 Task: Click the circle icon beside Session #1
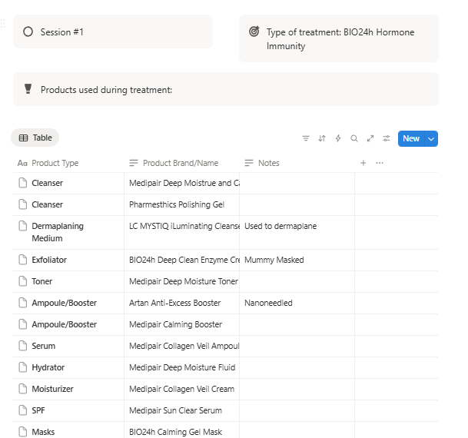click(x=28, y=32)
